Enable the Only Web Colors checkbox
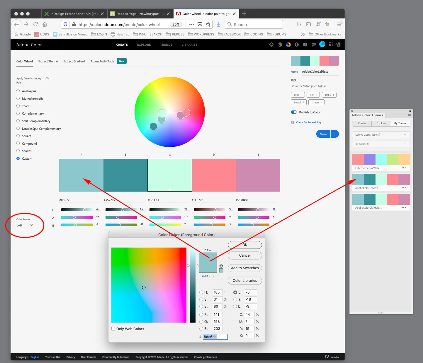Viewport: 423px width, 363px height. tap(113, 329)
